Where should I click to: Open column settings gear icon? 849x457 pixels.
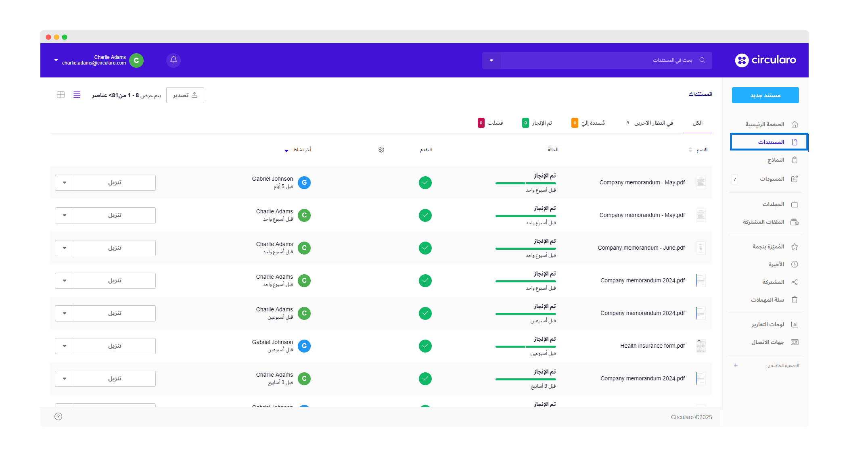tap(381, 150)
